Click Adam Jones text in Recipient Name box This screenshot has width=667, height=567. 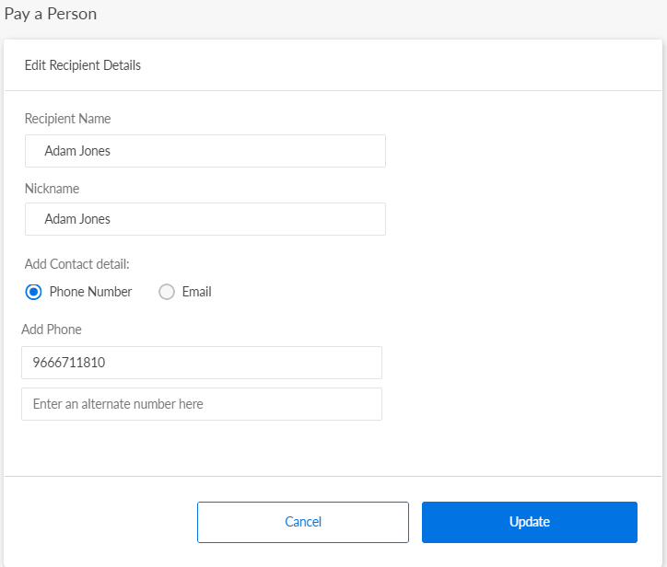77,151
